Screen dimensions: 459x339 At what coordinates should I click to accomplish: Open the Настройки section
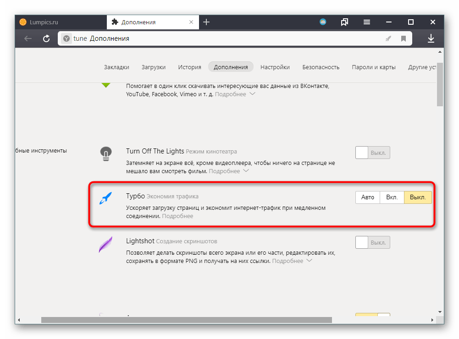(x=275, y=67)
